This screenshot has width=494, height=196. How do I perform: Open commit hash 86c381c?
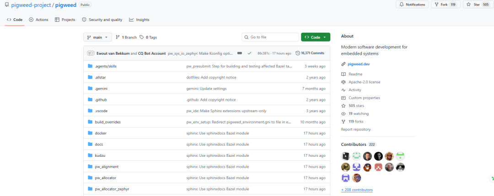coord(263,53)
